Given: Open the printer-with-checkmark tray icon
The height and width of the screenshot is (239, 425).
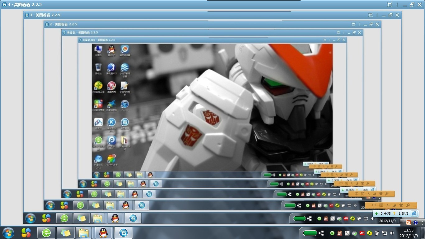Looking at the screenshot, I should click(x=355, y=233).
